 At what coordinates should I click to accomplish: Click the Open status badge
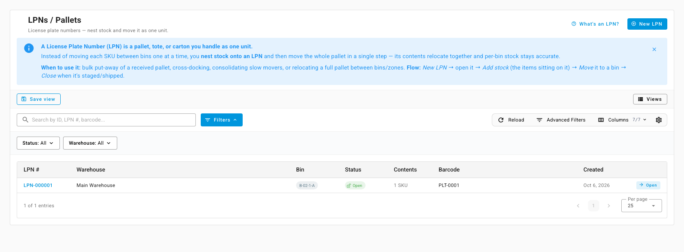click(x=355, y=185)
